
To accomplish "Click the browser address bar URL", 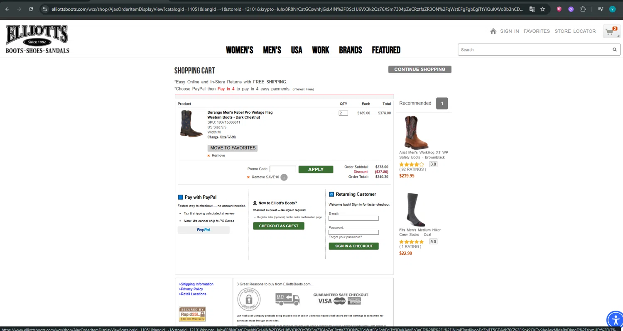I will click(x=287, y=9).
